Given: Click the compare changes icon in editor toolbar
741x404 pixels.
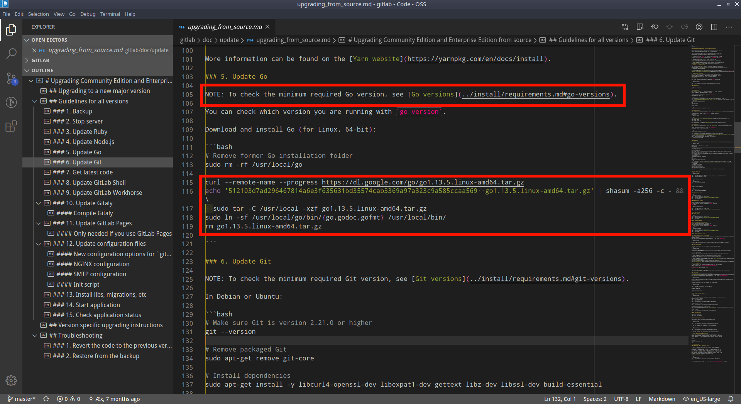Looking at the screenshot, I should coord(625,27).
